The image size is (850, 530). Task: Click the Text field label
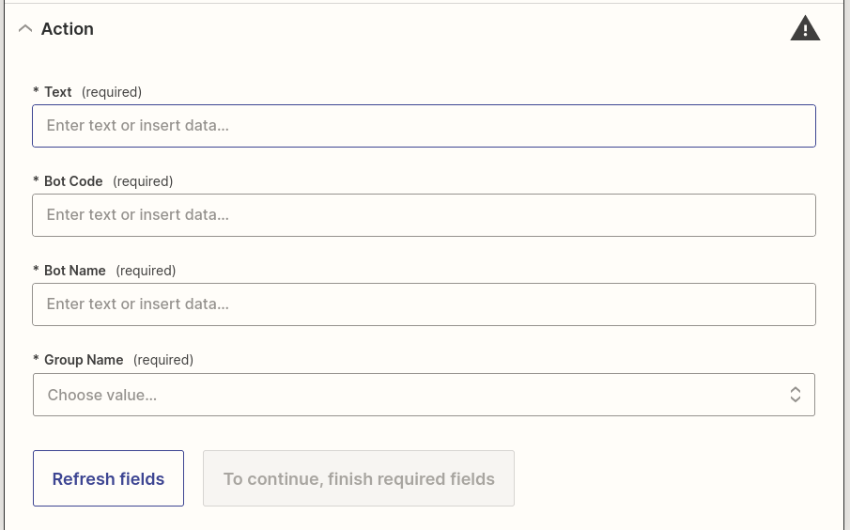click(58, 92)
